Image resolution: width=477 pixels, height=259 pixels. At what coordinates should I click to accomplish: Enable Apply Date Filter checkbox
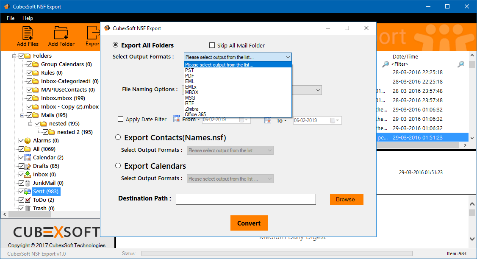coord(120,119)
